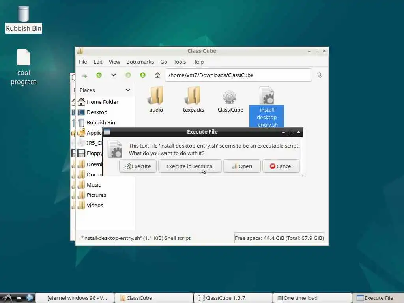Click the go-to-path icon beside the address bar
404x303 pixels.
pyautogui.click(x=320, y=75)
